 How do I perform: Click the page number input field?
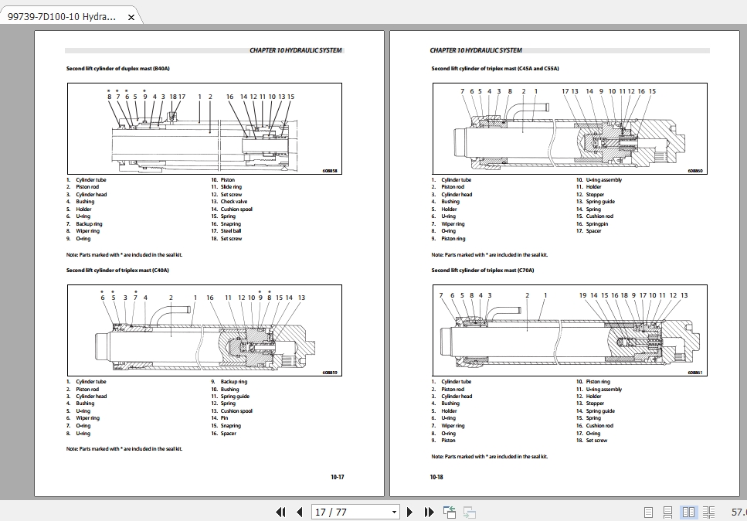click(340, 512)
